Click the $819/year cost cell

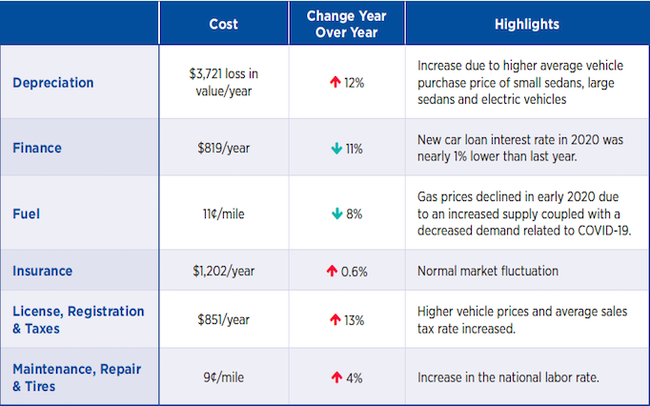[223, 149]
